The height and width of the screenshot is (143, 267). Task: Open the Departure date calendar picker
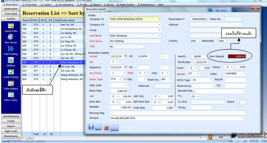pos(126,67)
